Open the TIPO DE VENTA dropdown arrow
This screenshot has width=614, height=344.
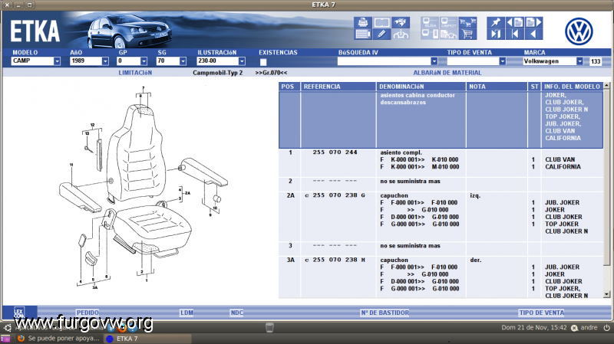click(503, 61)
